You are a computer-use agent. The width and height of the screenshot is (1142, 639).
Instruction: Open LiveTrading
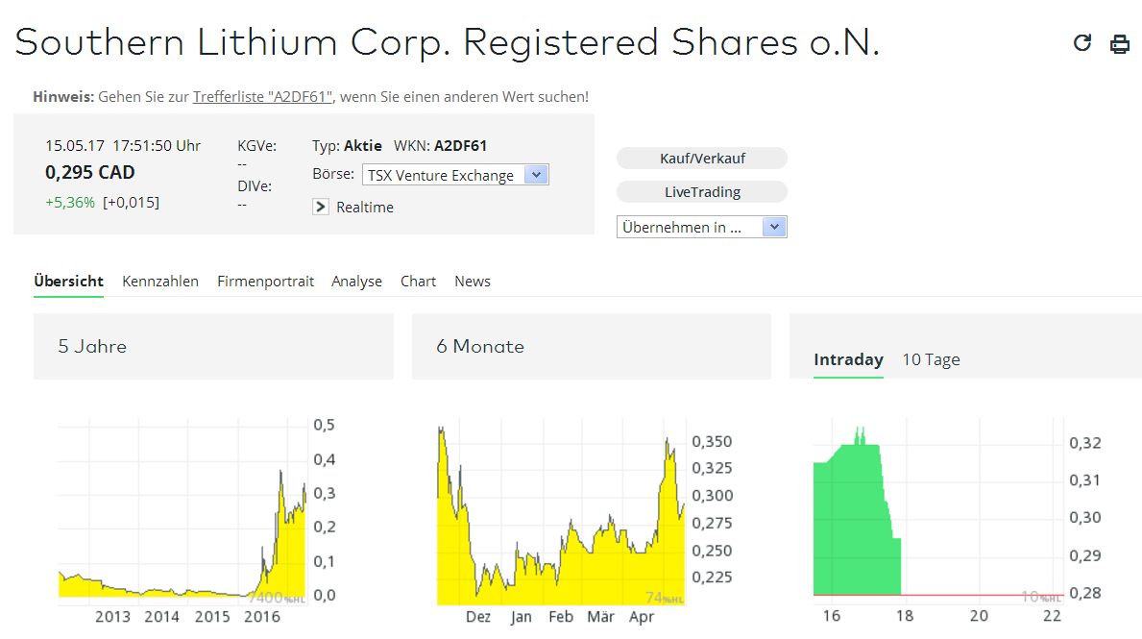[x=701, y=191]
